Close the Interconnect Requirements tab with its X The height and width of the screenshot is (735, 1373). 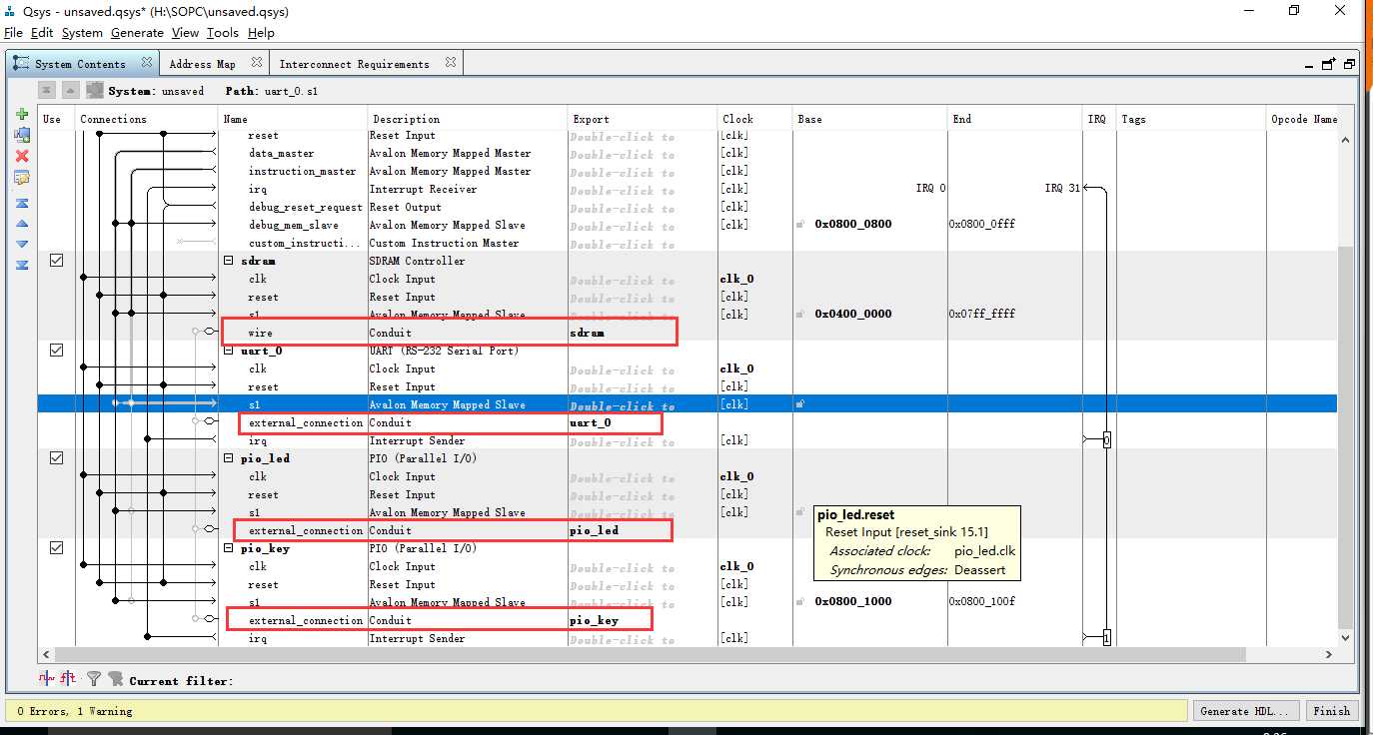pyautogui.click(x=450, y=62)
